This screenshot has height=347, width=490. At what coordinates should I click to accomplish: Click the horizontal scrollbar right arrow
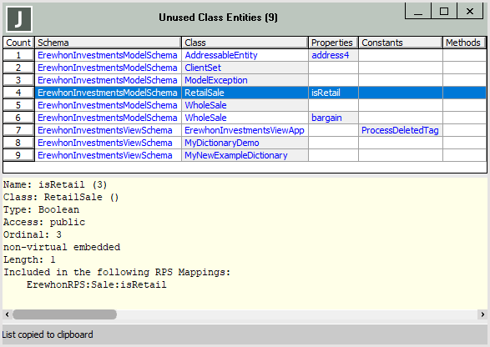[482, 314]
